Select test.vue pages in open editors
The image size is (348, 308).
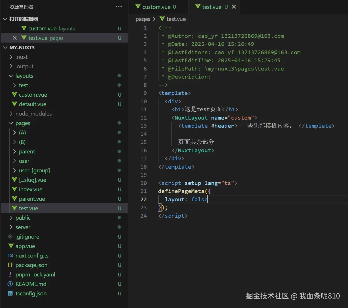pyautogui.click(x=64, y=38)
